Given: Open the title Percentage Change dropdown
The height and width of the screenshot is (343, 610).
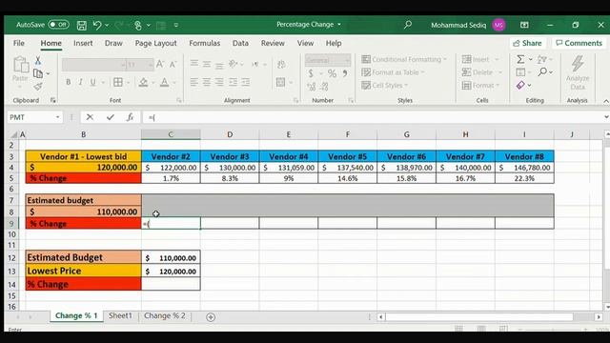Looking at the screenshot, I should [339, 25].
